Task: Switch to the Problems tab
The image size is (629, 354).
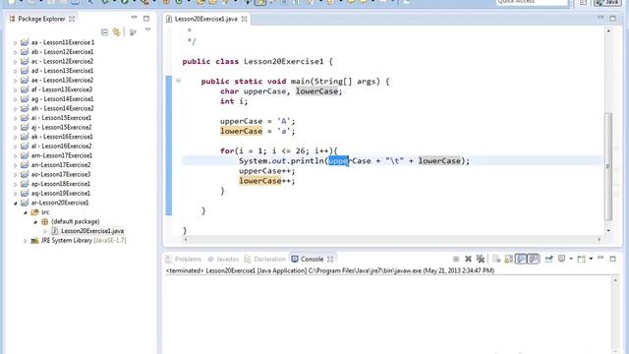Action: click(184, 260)
